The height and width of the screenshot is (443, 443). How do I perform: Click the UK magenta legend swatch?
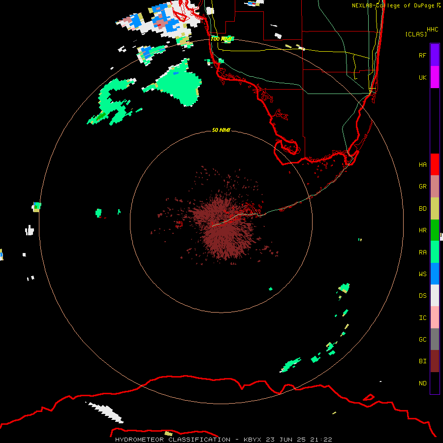tap(435, 77)
